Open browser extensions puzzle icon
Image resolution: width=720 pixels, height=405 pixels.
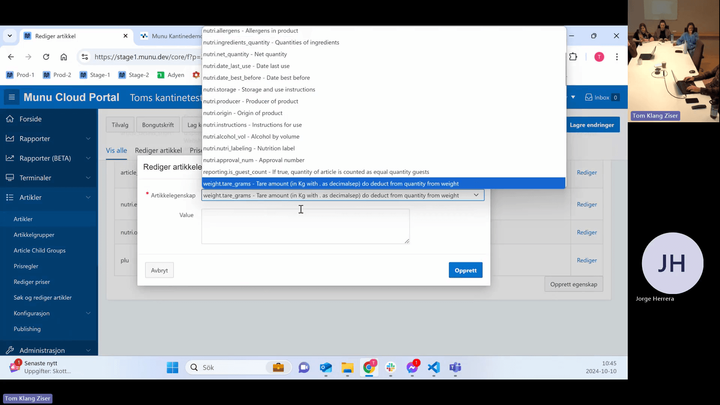point(573,57)
